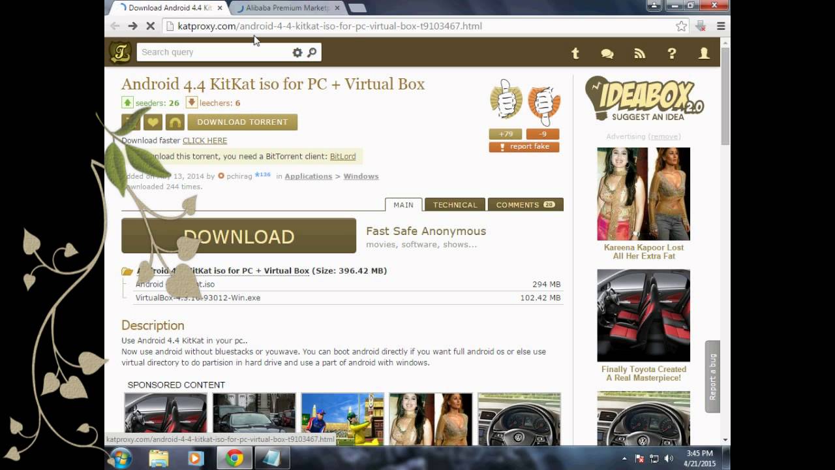The width and height of the screenshot is (835, 470).
Task: Open the help question mark icon
Action: pyautogui.click(x=672, y=54)
